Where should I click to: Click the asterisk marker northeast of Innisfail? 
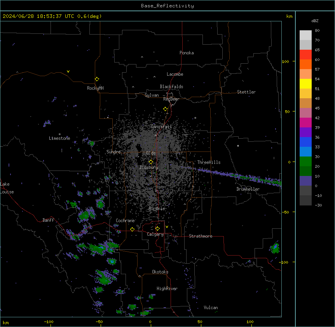(x=195, y=118)
